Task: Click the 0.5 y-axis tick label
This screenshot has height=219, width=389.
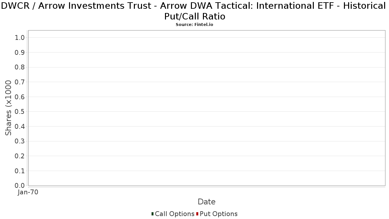Action: pyautogui.click(x=20, y=112)
